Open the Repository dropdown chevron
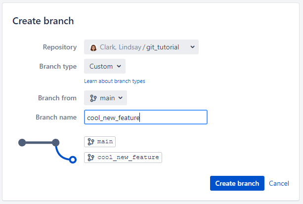Screen dimensions: 303x204 click(x=192, y=47)
